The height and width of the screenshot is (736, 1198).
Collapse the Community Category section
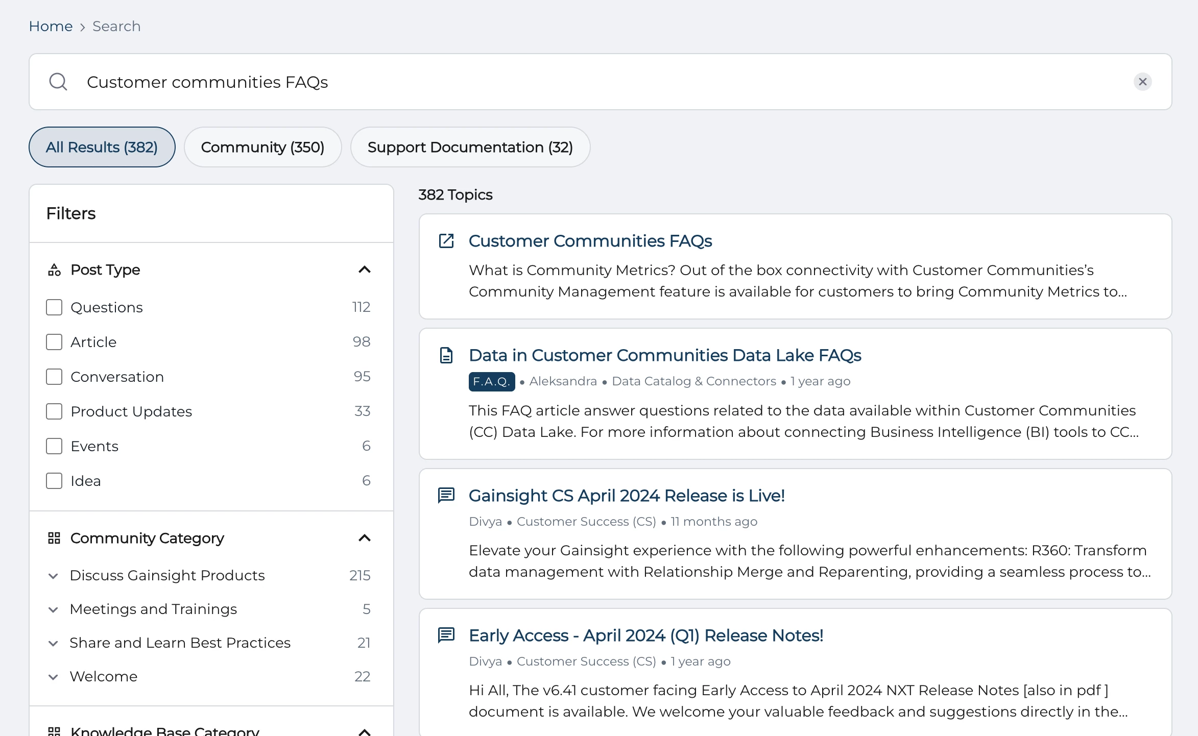click(365, 538)
